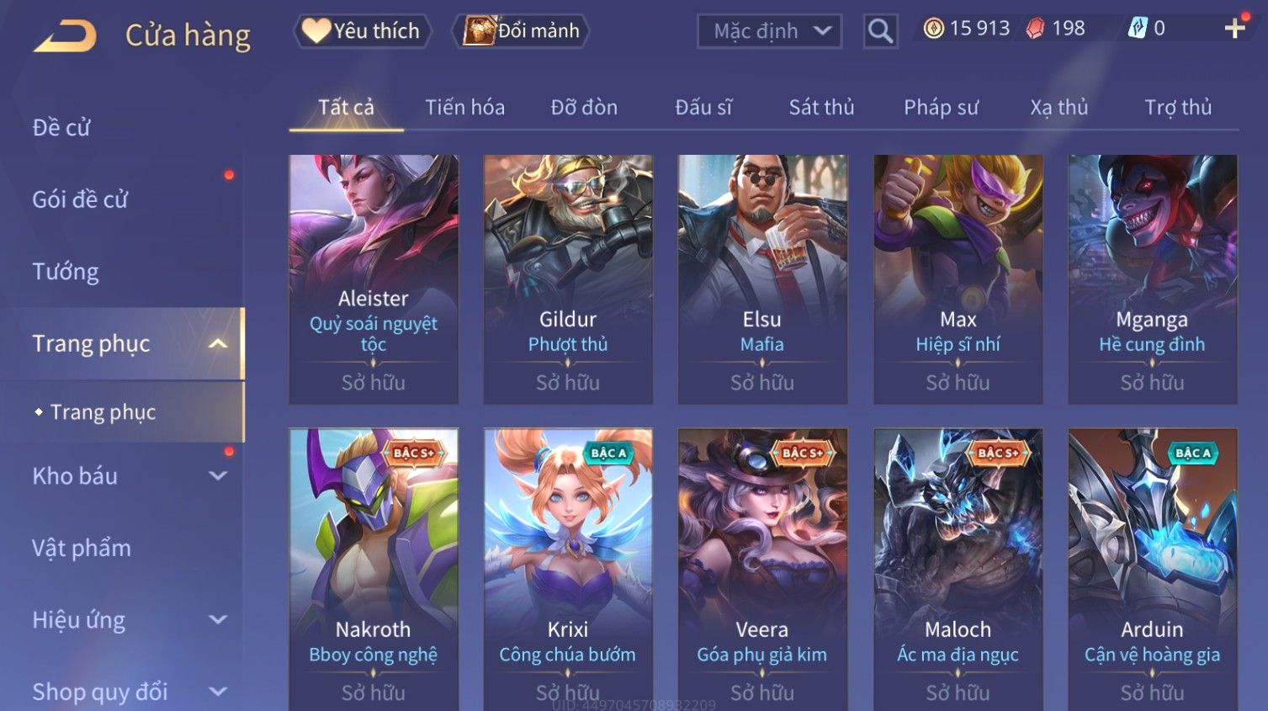Expand the Shop quy đổi section
This screenshot has height=711, width=1268.
(x=218, y=692)
